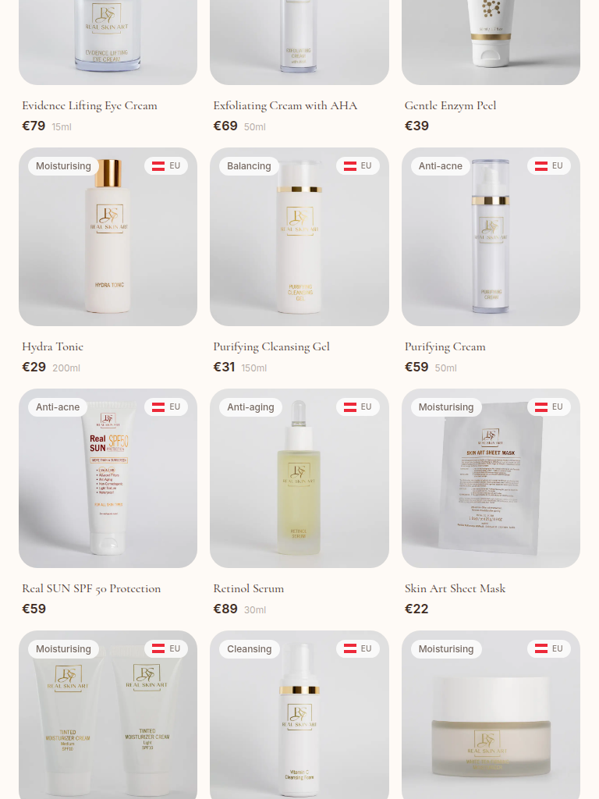The height and width of the screenshot is (799, 599).
Task: Click the EU flag badge on Cleansing foam product
Action: [357, 648]
